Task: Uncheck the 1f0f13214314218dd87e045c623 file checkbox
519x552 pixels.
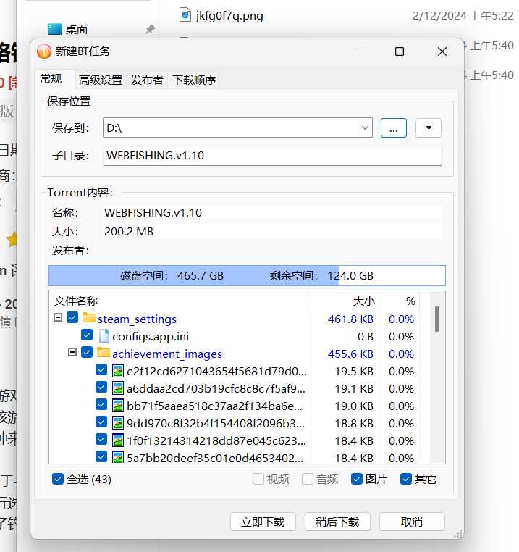Action: pyautogui.click(x=101, y=439)
